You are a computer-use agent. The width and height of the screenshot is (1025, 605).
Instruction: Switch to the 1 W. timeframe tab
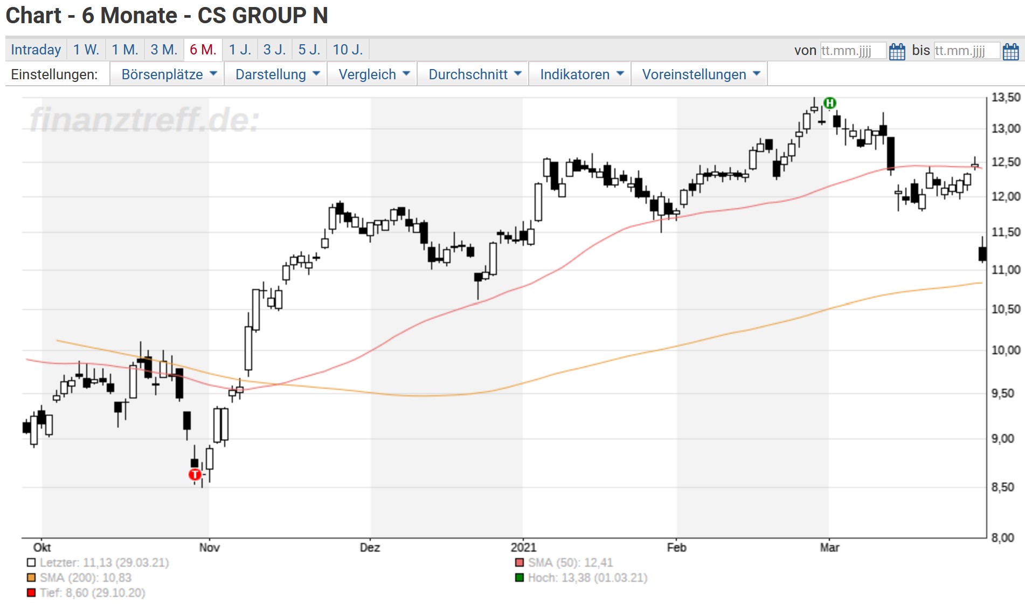tap(86, 50)
